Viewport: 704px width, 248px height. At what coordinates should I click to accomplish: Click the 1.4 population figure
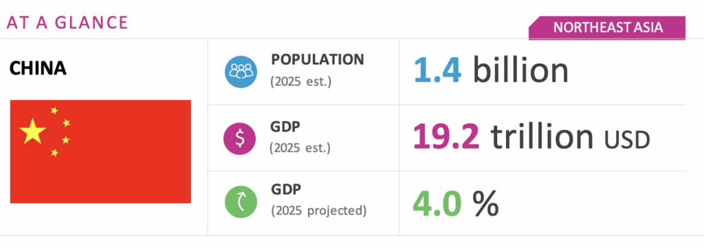pos(437,71)
